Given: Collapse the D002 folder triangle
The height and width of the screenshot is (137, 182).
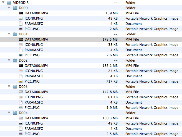Looking at the screenshot, I should (9, 60).
